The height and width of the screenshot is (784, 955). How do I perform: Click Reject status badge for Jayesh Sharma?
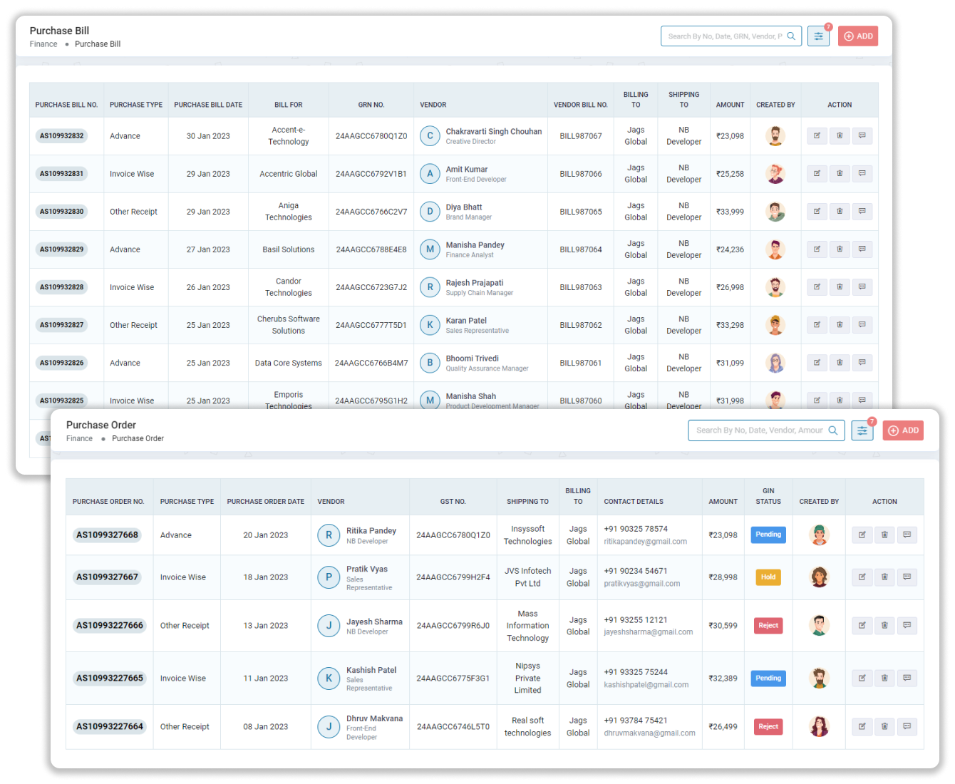pyautogui.click(x=768, y=625)
